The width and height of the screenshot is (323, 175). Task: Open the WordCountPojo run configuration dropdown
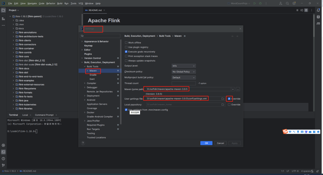pyautogui.click(x=239, y=4)
